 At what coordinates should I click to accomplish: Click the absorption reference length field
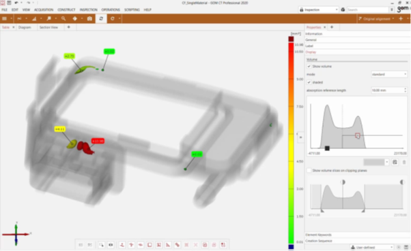(389, 90)
